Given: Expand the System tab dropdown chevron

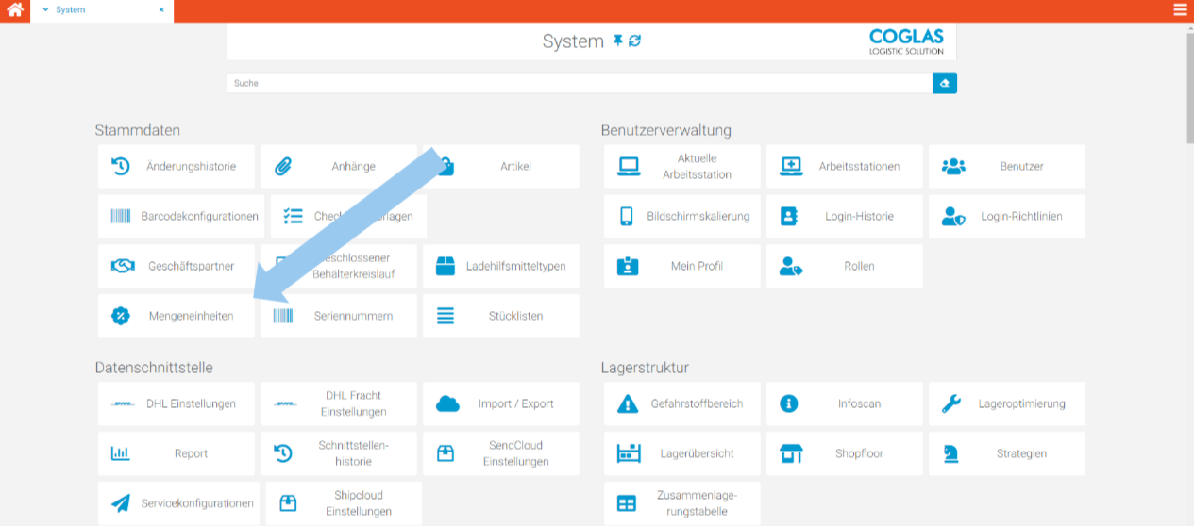Looking at the screenshot, I should click(x=45, y=10).
